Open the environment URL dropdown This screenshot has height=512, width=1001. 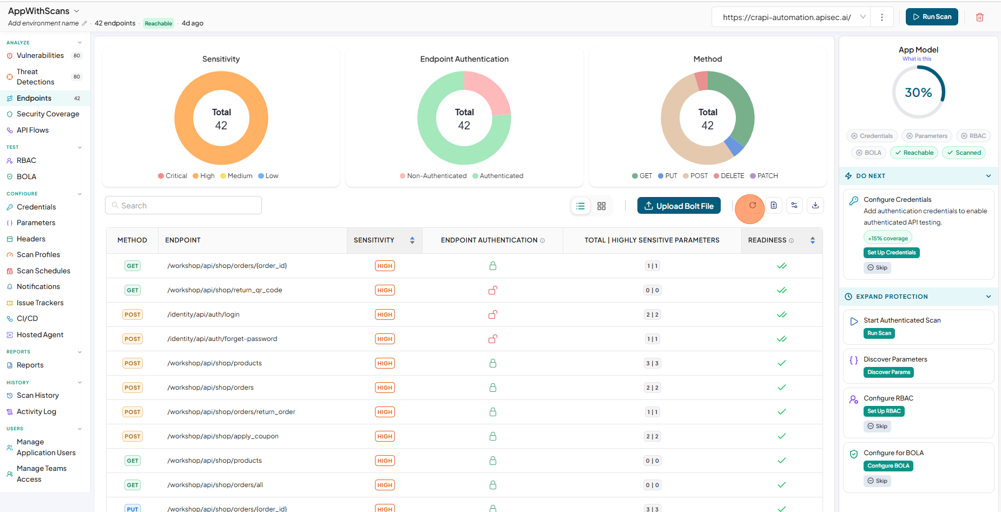point(863,17)
